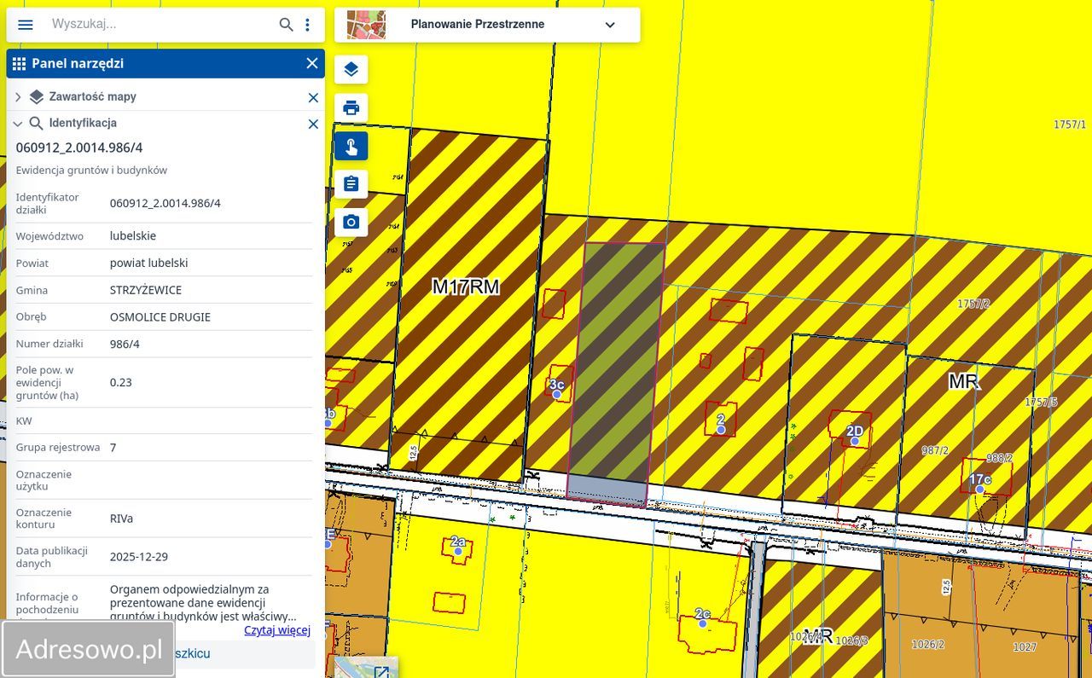Close the Zawartość mapy section
Viewport: 1092px width, 678px height.
point(313,97)
